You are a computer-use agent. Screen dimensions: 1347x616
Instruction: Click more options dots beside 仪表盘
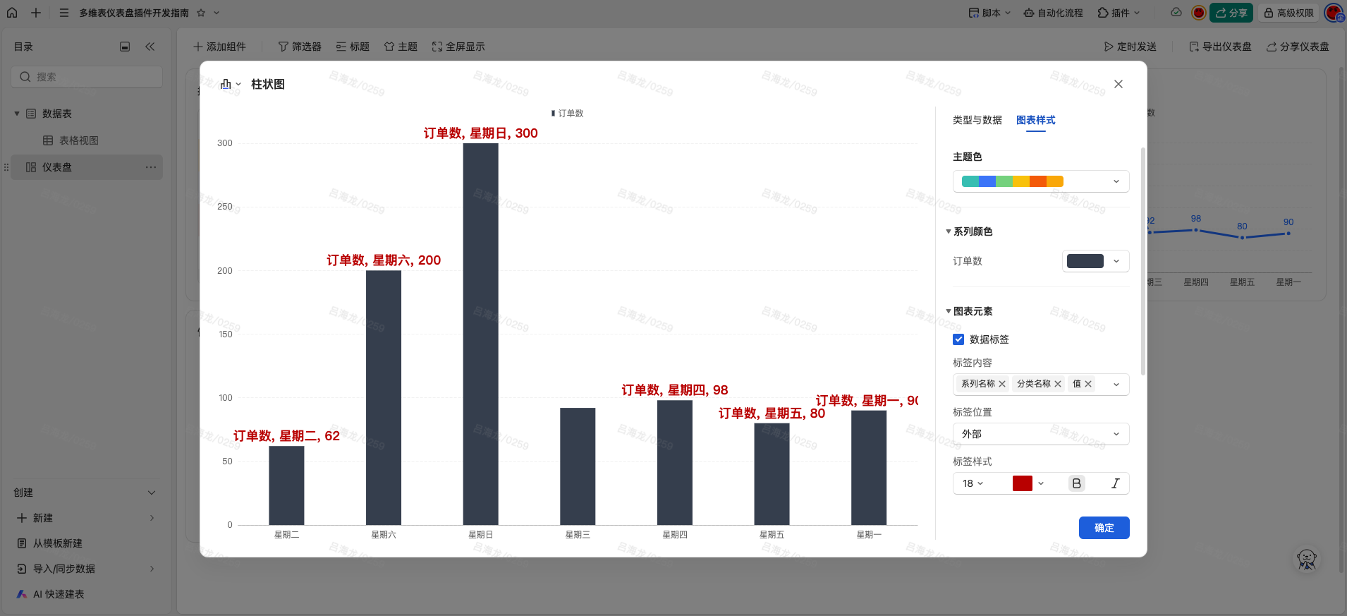[151, 167]
